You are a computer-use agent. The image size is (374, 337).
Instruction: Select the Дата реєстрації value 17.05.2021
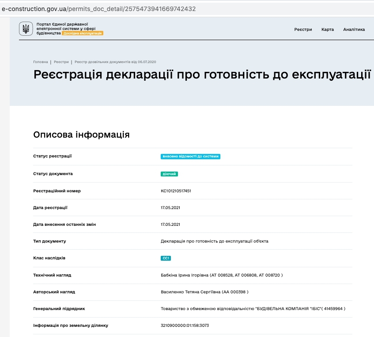pyautogui.click(x=170, y=208)
